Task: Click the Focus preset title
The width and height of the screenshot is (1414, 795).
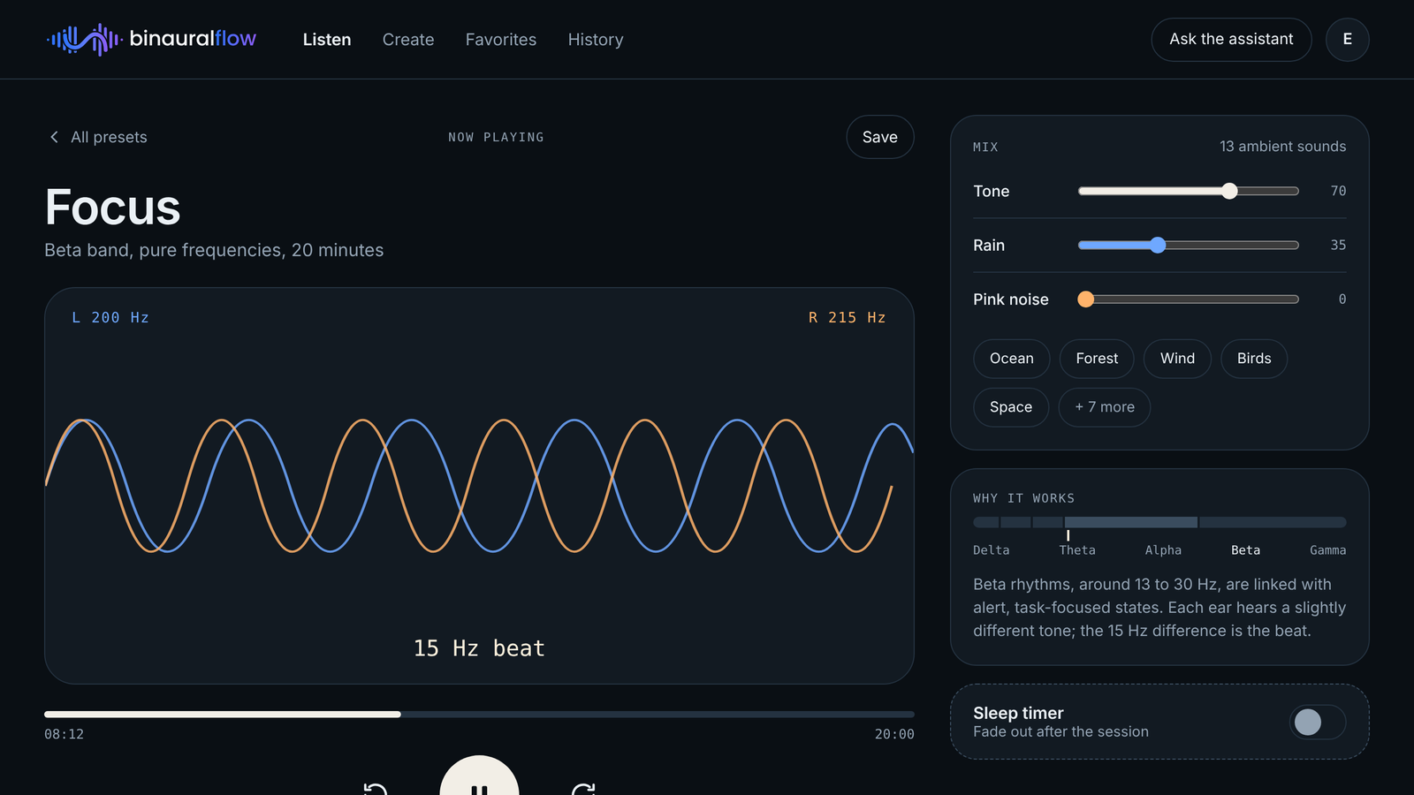Action: pyautogui.click(x=112, y=208)
